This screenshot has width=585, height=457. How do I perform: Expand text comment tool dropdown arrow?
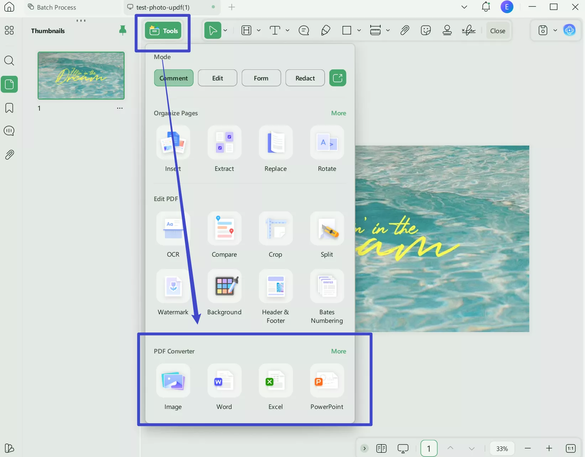[x=287, y=31]
